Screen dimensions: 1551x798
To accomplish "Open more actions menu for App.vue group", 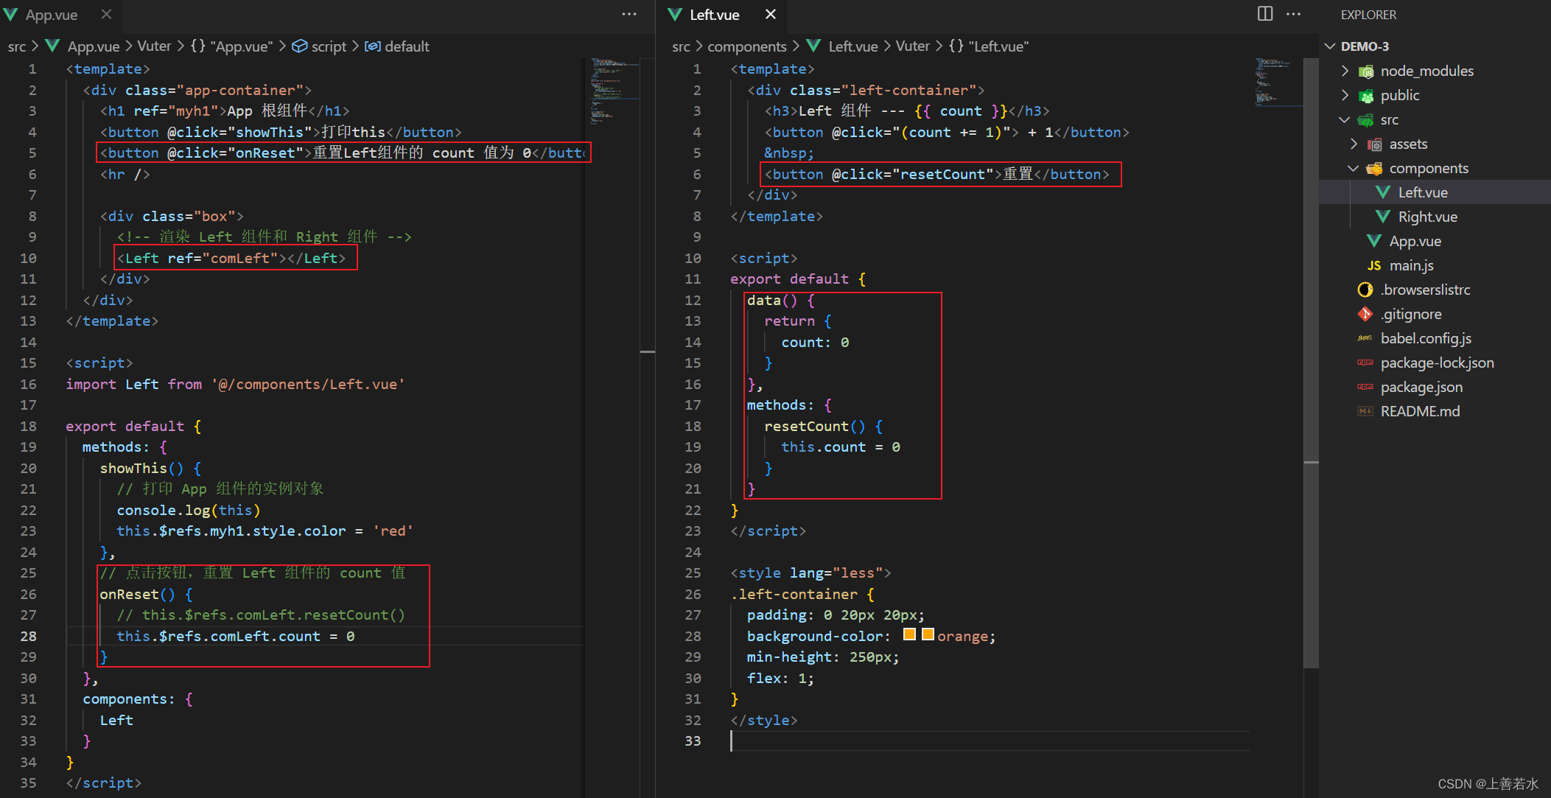I will tap(629, 15).
